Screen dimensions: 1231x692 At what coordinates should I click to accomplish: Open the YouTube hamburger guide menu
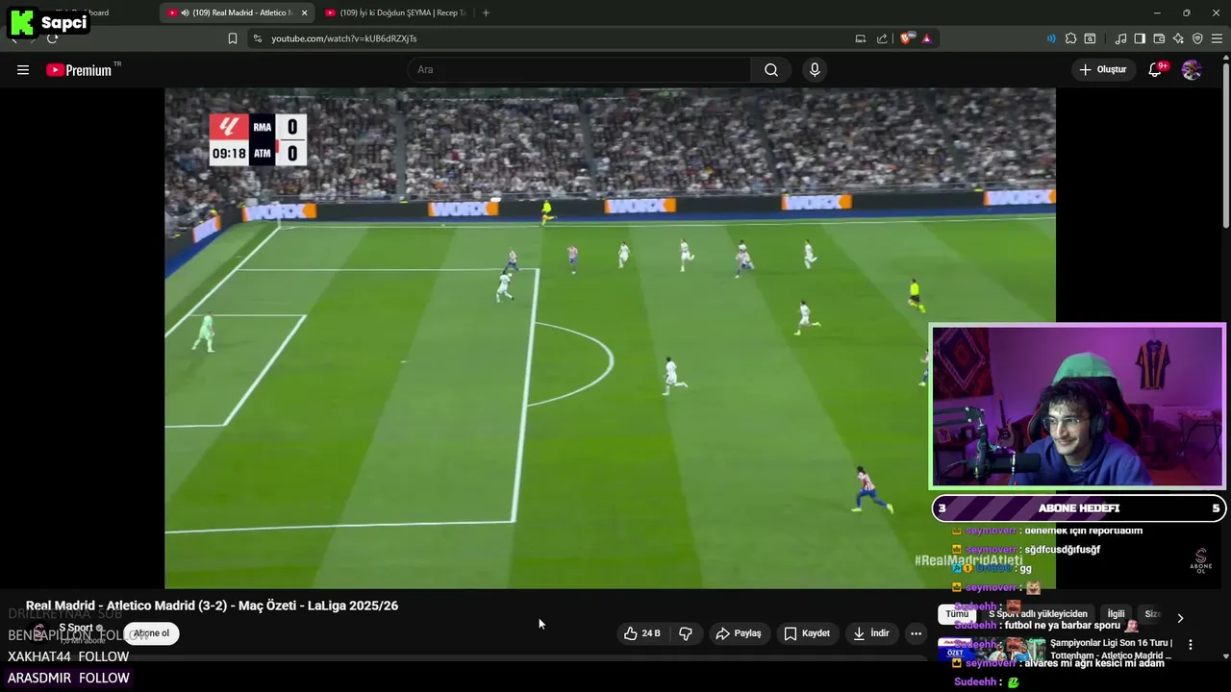(23, 70)
